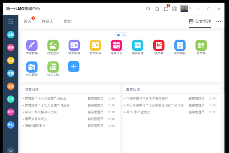Open the notification bell

click(157, 9)
